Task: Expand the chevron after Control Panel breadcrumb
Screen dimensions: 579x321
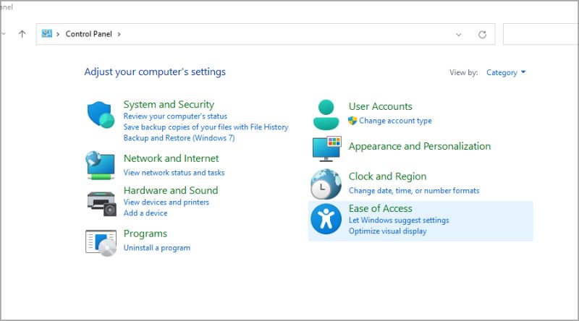Action: click(119, 34)
